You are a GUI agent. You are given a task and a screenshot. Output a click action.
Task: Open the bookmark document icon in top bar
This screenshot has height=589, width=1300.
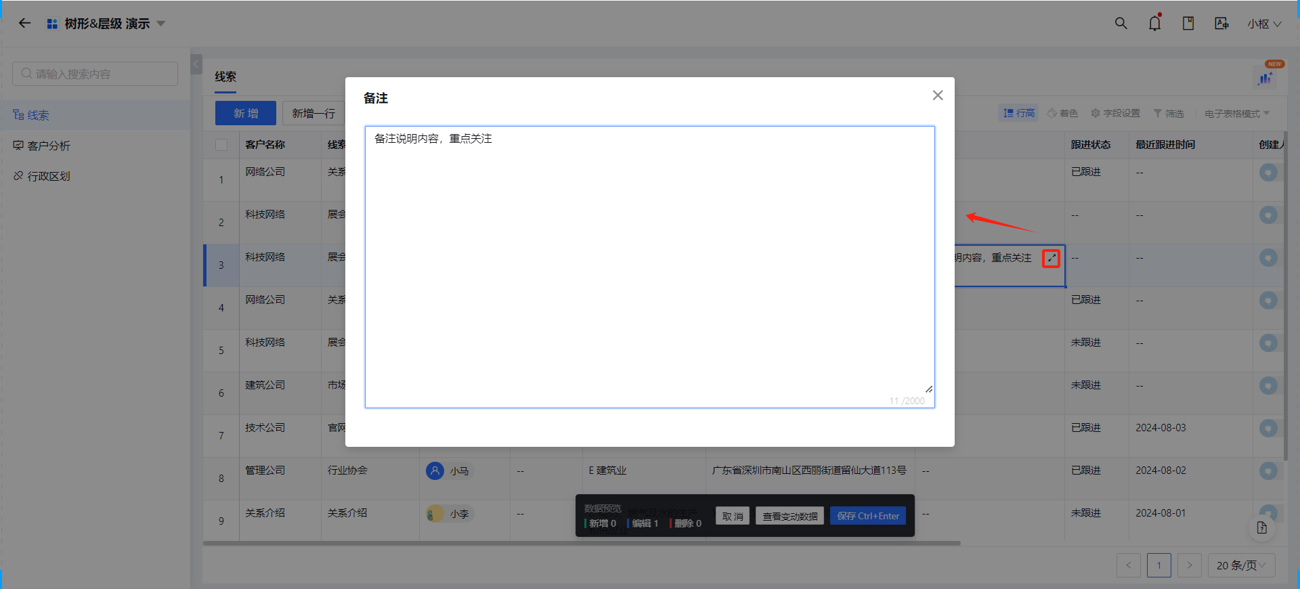1188,23
